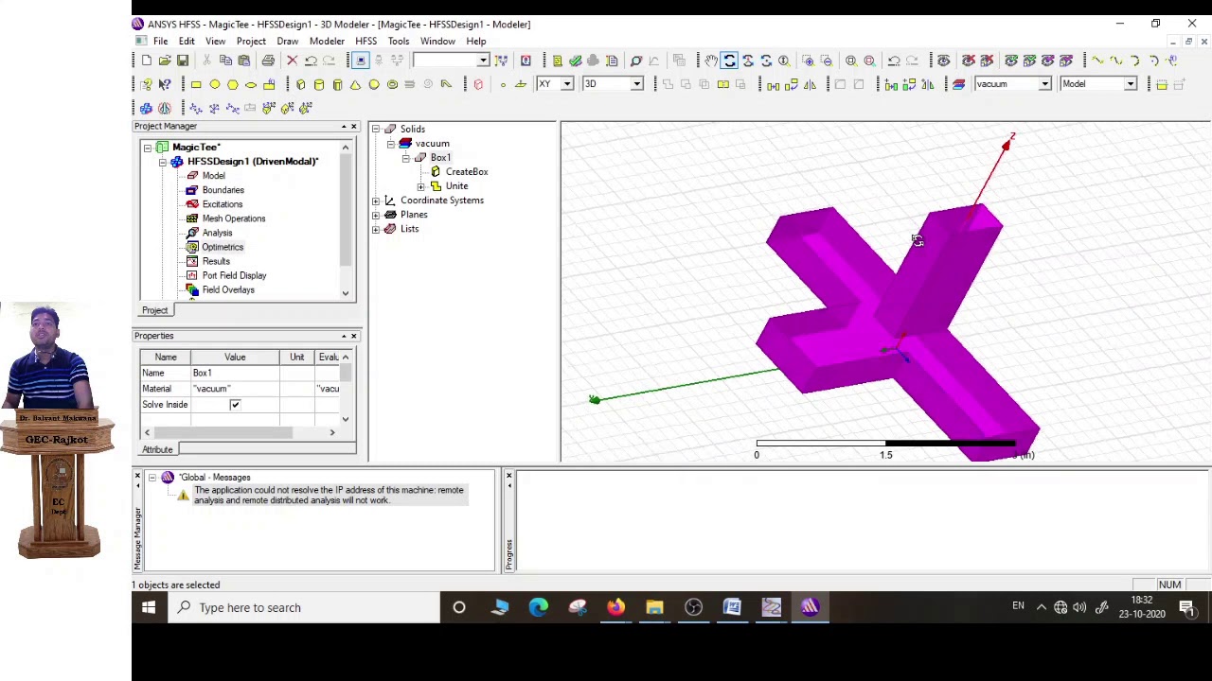Screen dimensions: 1212x681
Task: Select the Draw Box 3D tool
Action: click(x=301, y=84)
